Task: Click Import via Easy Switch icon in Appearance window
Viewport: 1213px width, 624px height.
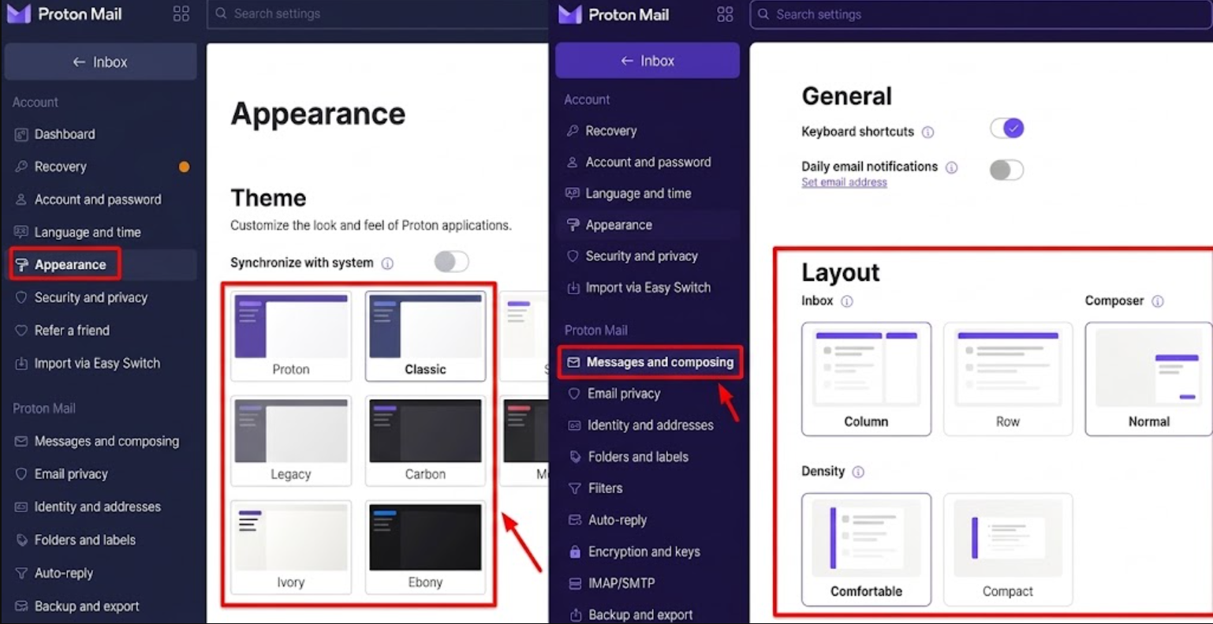Action: [21, 364]
